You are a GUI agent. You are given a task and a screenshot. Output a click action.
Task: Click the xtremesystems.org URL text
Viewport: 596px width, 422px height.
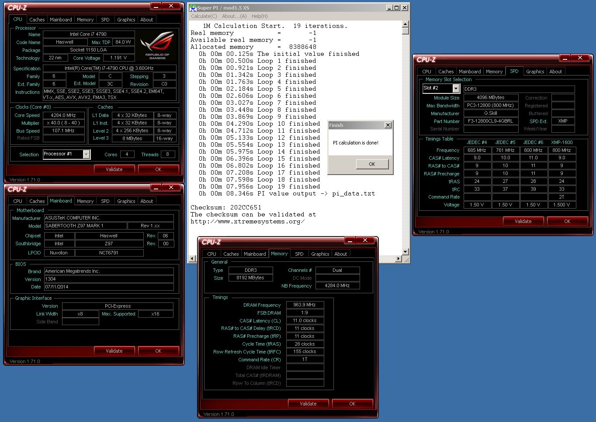click(x=247, y=222)
